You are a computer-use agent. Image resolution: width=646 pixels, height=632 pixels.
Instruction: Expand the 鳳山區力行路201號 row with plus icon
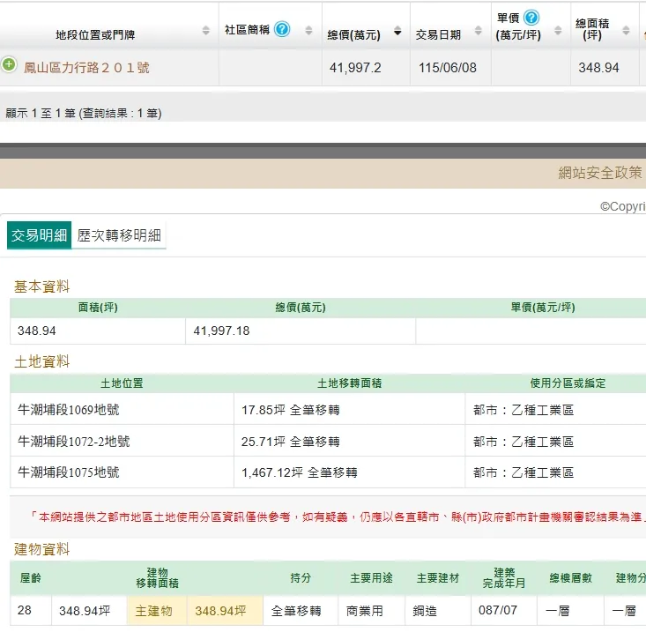[x=9, y=64]
